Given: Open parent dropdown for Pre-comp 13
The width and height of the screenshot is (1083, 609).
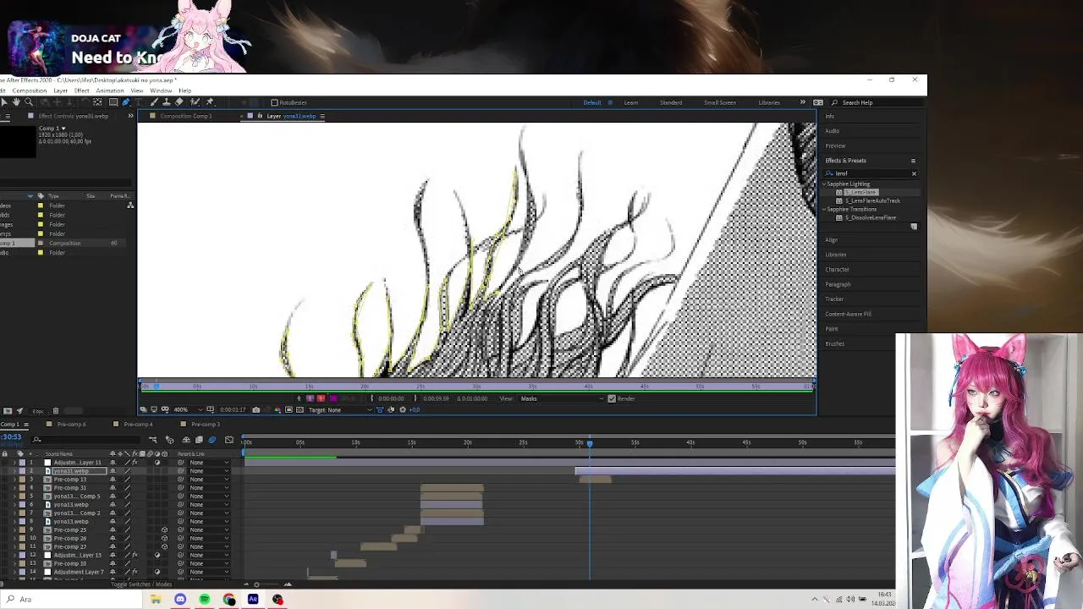Looking at the screenshot, I should (x=209, y=479).
